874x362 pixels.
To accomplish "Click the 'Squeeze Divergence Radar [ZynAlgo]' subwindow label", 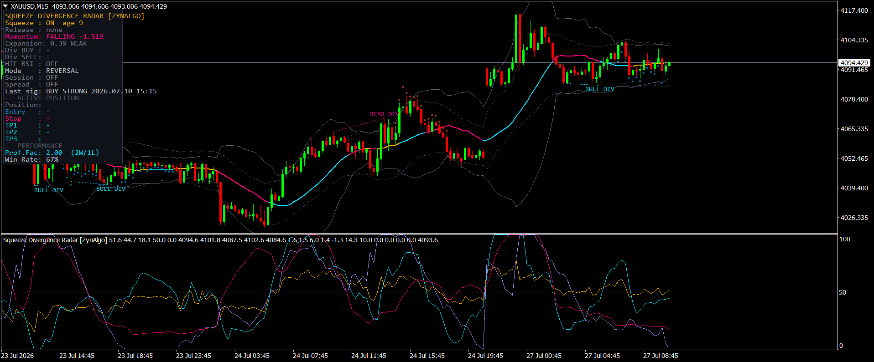I will (55, 240).
